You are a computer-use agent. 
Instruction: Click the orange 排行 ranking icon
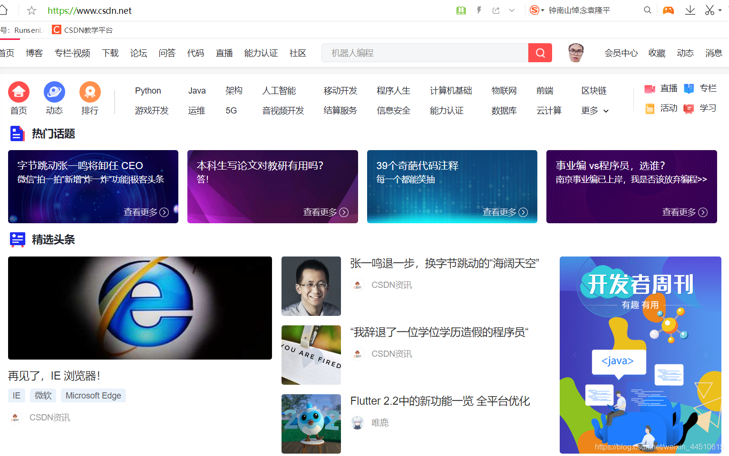pos(90,92)
